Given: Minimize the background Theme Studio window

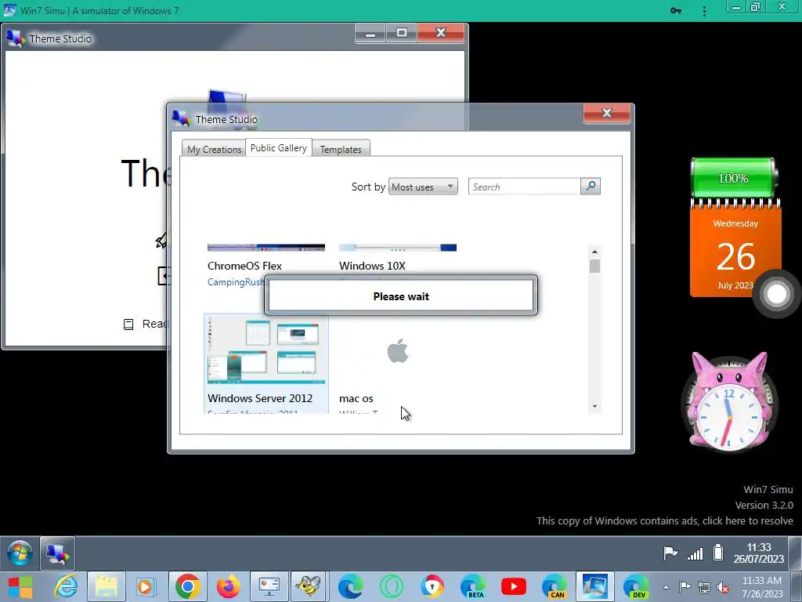Looking at the screenshot, I should click(x=370, y=33).
